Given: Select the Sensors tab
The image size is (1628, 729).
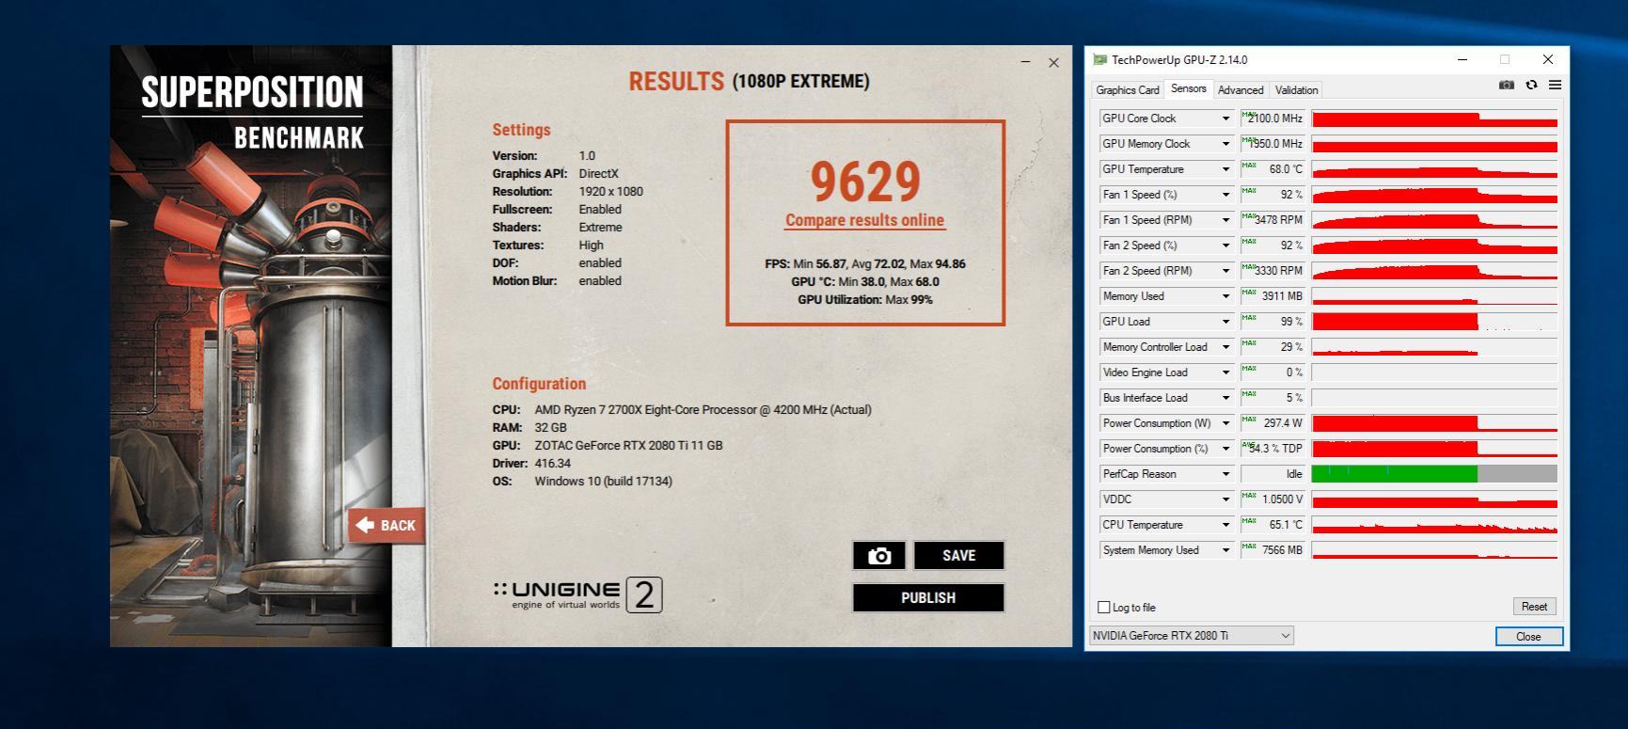Looking at the screenshot, I should click(1188, 88).
